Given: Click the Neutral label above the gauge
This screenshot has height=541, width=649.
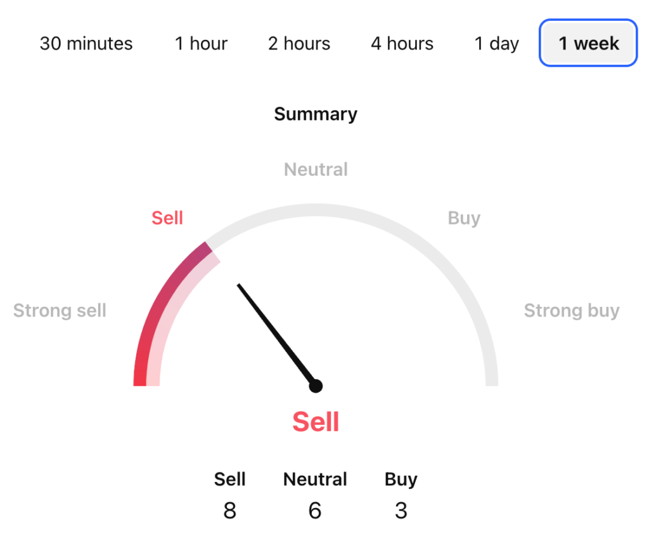Looking at the screenshot, I should click(x=316, y=169).
